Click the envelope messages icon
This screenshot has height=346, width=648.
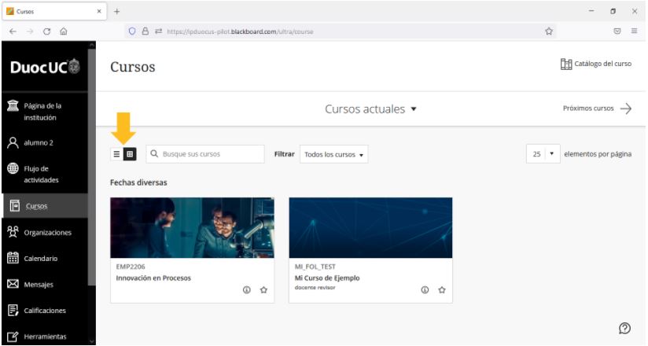(13, 284)
